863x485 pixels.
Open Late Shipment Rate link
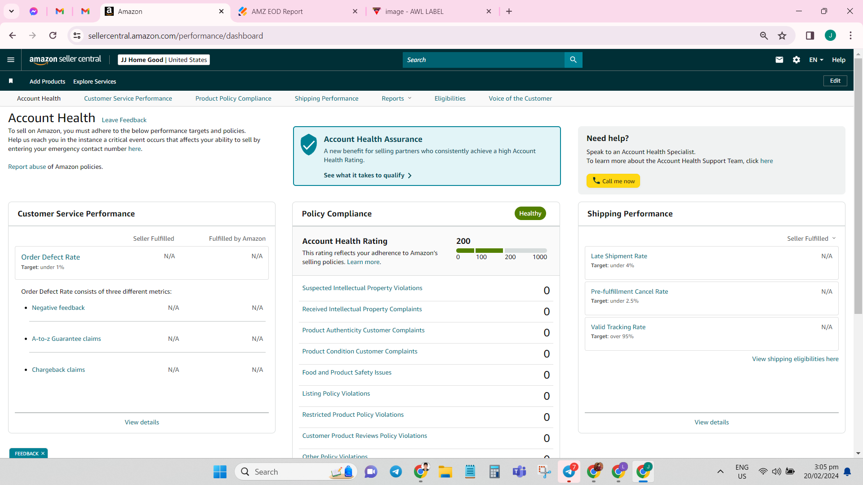(x=619, y=256)
